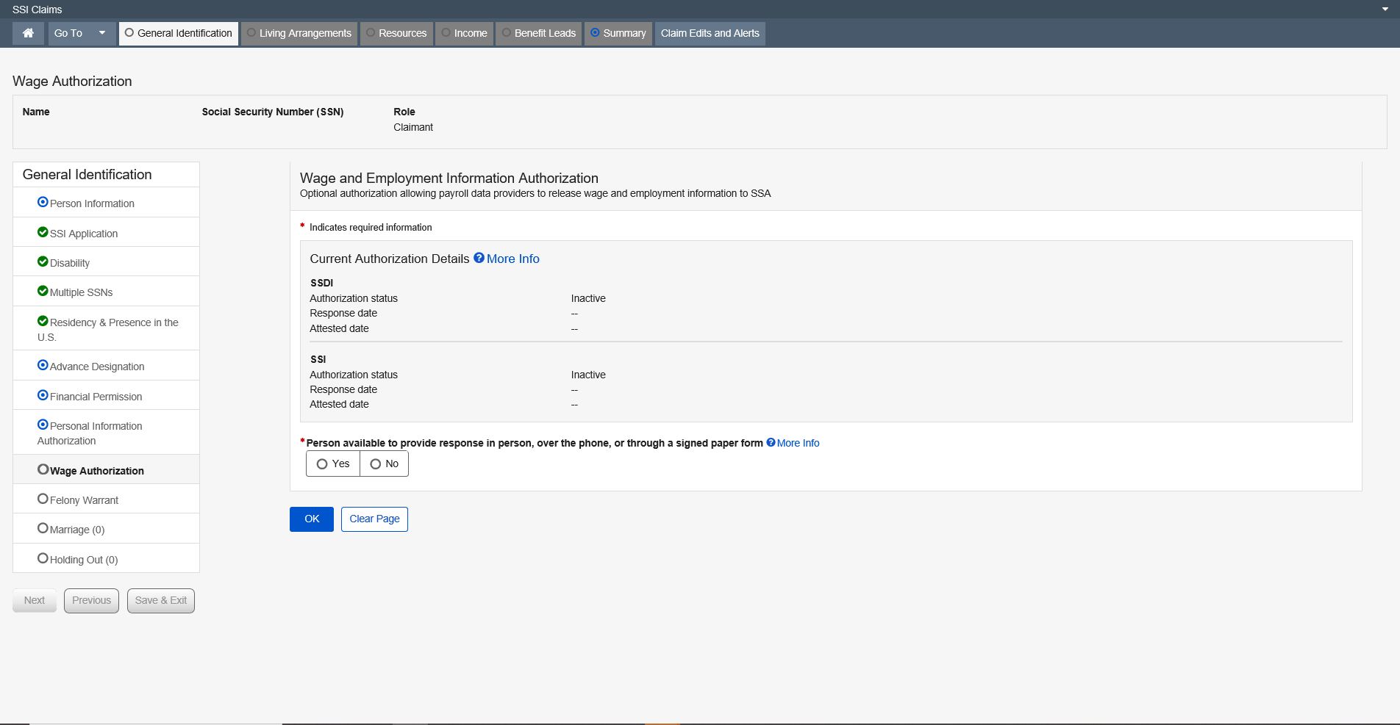Click the help icon beside Current Authorization Details
Viewport: 1400px width, 725px height.
(x=479, y=258)
